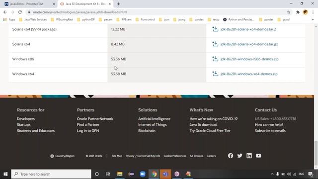Open the Java 16 download link

click(x=203, y=125)
